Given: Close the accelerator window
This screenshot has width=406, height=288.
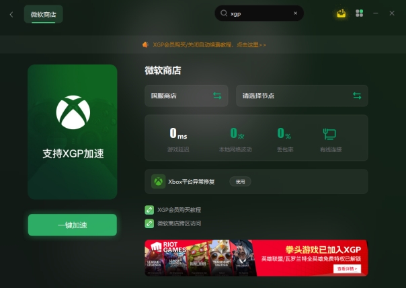Looking at the screenshot, I should click(x=392, y=13).
